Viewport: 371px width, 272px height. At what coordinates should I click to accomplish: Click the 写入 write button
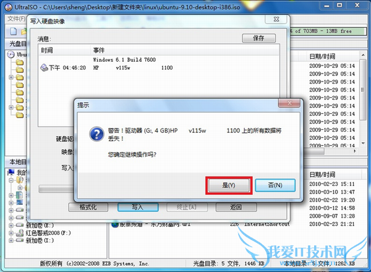pos(138,207)
